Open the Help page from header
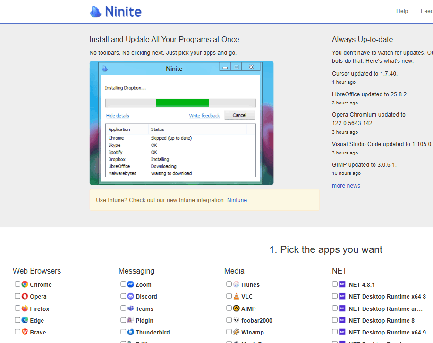The width and height of the screenshot is (433, 343). pyautogui.click(x=402, y=11)
